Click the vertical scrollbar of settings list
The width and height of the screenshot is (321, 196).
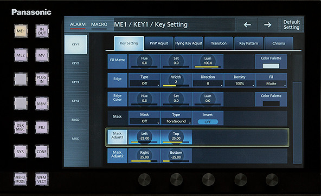tap(297, 122)
